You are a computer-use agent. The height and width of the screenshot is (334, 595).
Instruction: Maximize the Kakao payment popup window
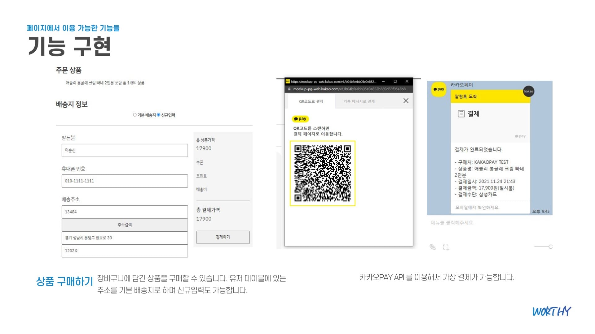coord(395,81)
